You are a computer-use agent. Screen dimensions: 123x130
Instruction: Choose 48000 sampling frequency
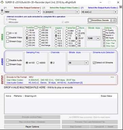38,63
